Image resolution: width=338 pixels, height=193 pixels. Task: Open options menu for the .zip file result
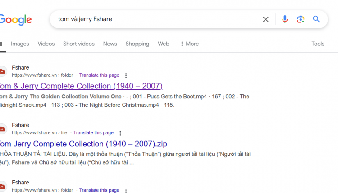click(120, 133)
